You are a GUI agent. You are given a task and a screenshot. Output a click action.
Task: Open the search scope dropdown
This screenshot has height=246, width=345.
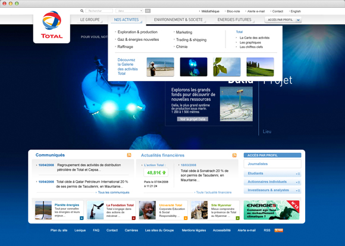pyautogui.click(x=130, y=11)
